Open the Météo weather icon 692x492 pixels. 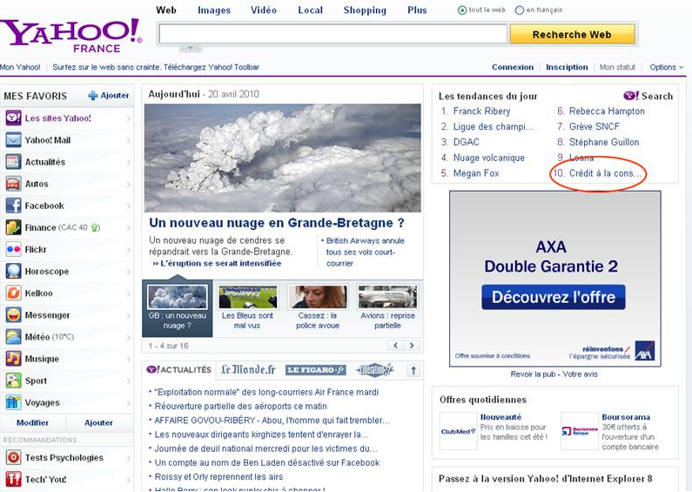point(13,337)
